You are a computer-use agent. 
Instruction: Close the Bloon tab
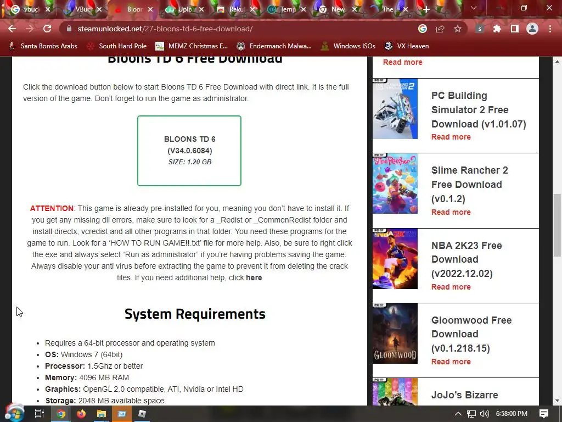[150, 9]
